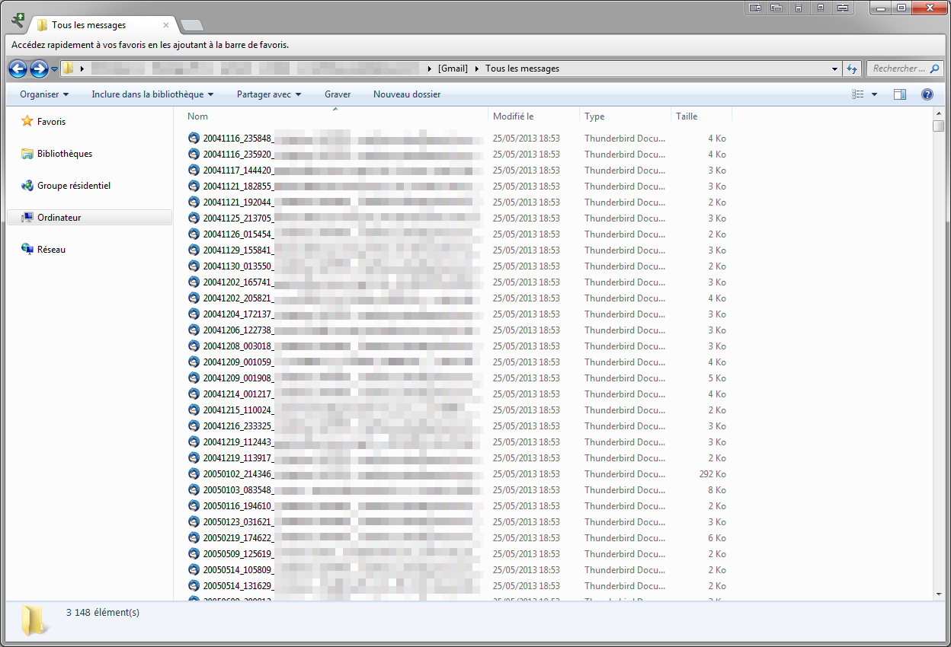Open the Partager avec menu
This screenshot has width=951, height=647.
[x=269, y=94]
